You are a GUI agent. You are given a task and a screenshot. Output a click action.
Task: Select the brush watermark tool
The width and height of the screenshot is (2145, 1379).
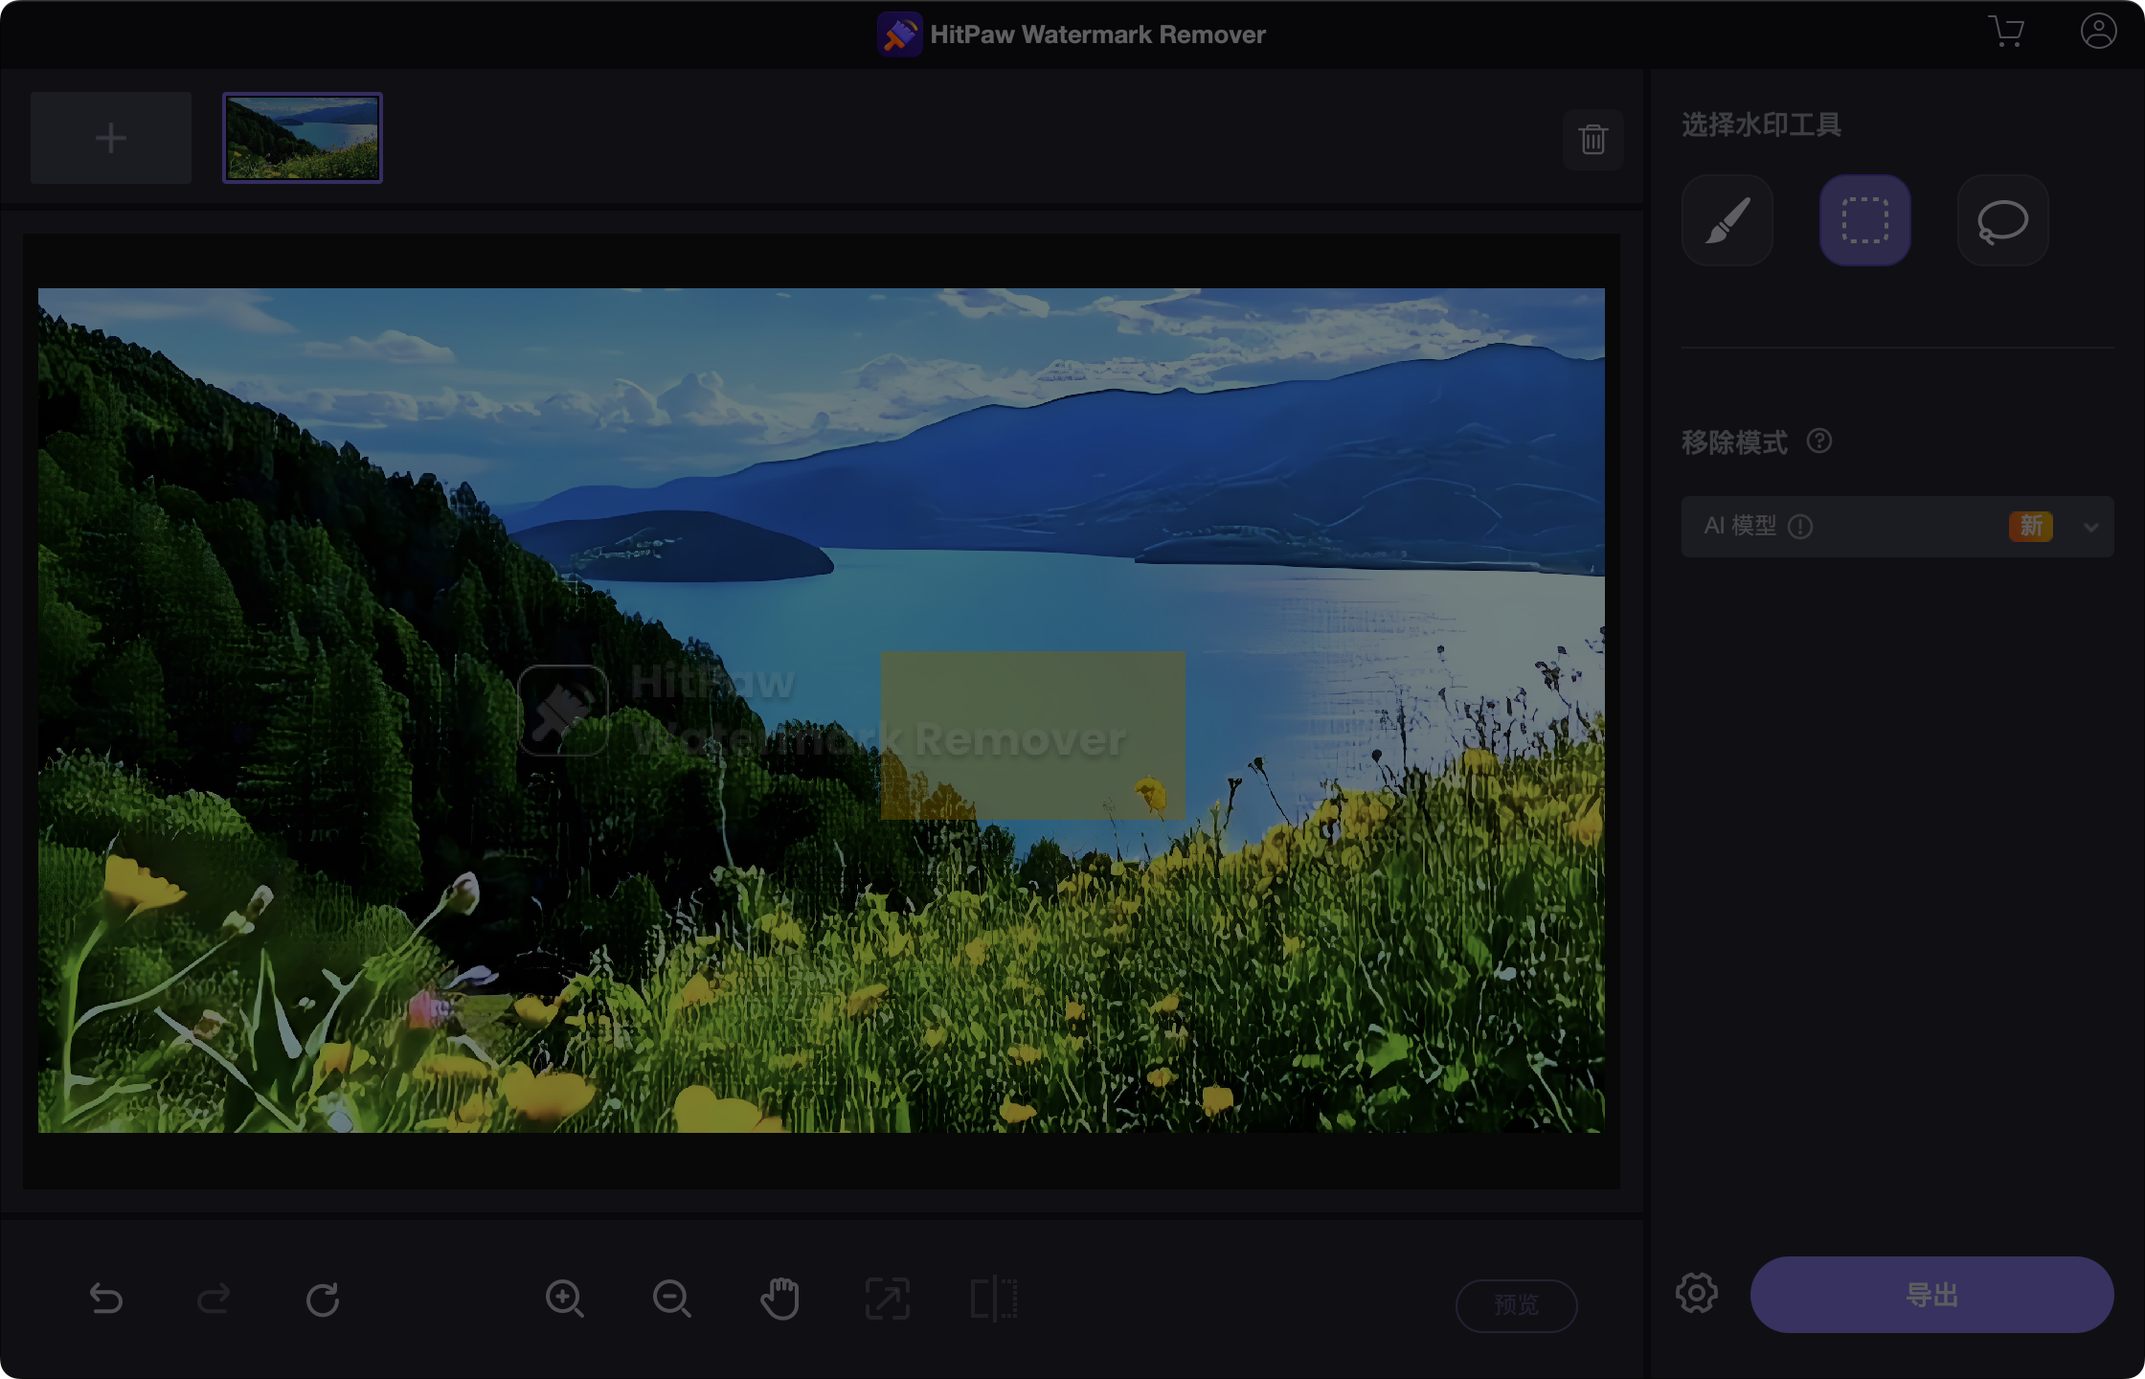point(1727,219)
